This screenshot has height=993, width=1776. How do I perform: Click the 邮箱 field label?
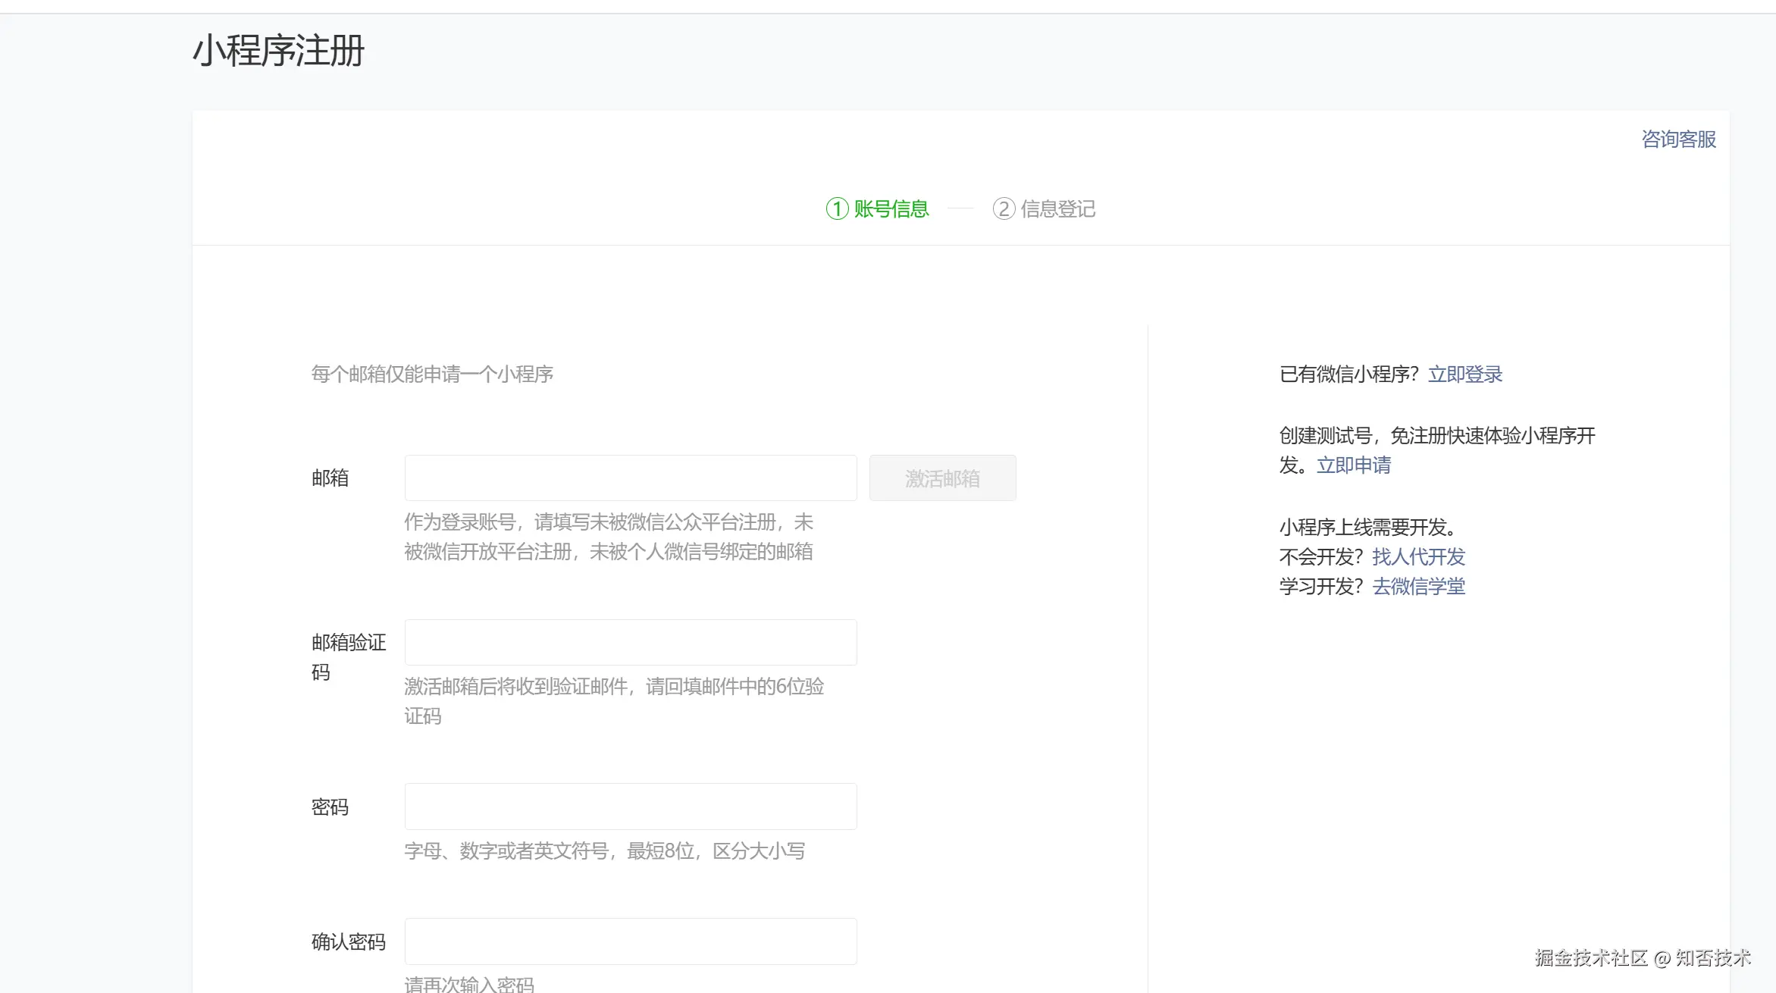pos(330,478)
